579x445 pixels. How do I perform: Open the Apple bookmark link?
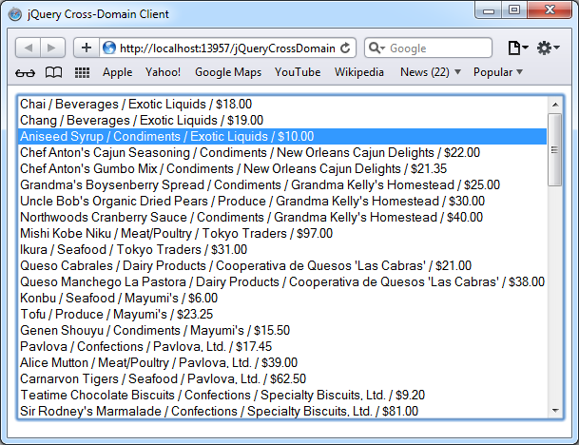coord(118,72)
